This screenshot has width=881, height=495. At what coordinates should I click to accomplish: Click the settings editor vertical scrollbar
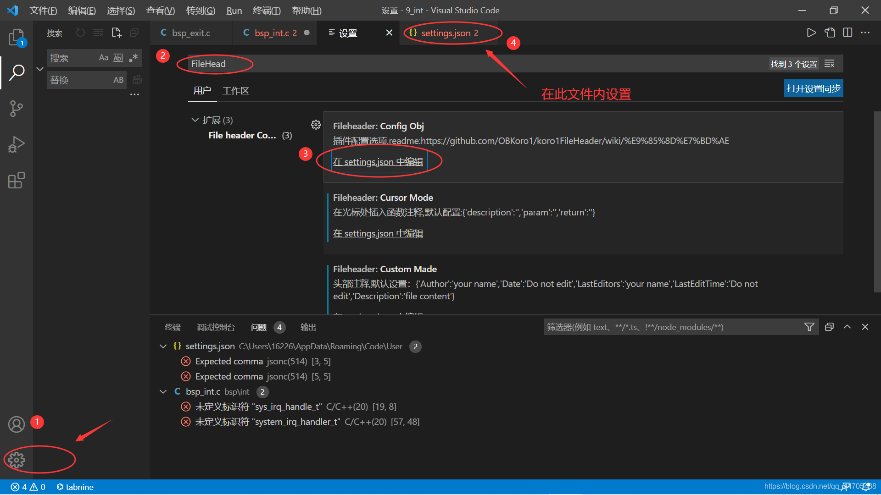tap(877, 202)
